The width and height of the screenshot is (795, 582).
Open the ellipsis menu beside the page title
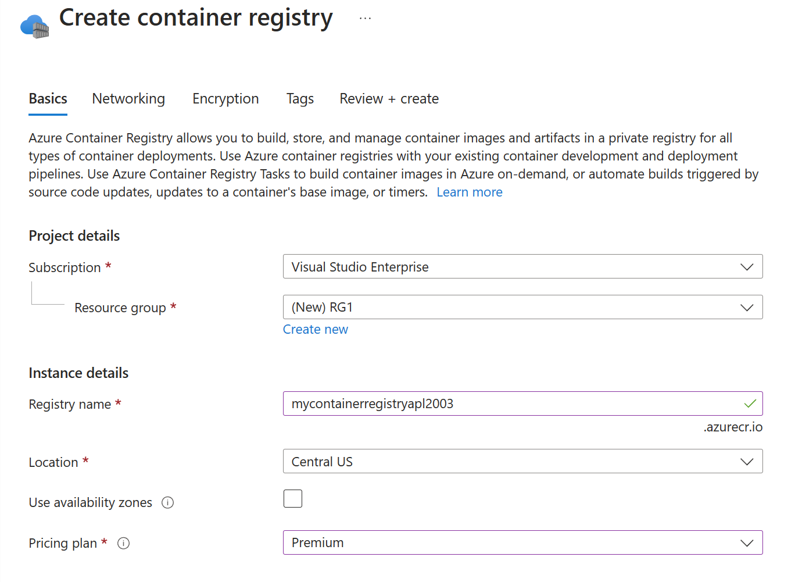tap(365, 17)
